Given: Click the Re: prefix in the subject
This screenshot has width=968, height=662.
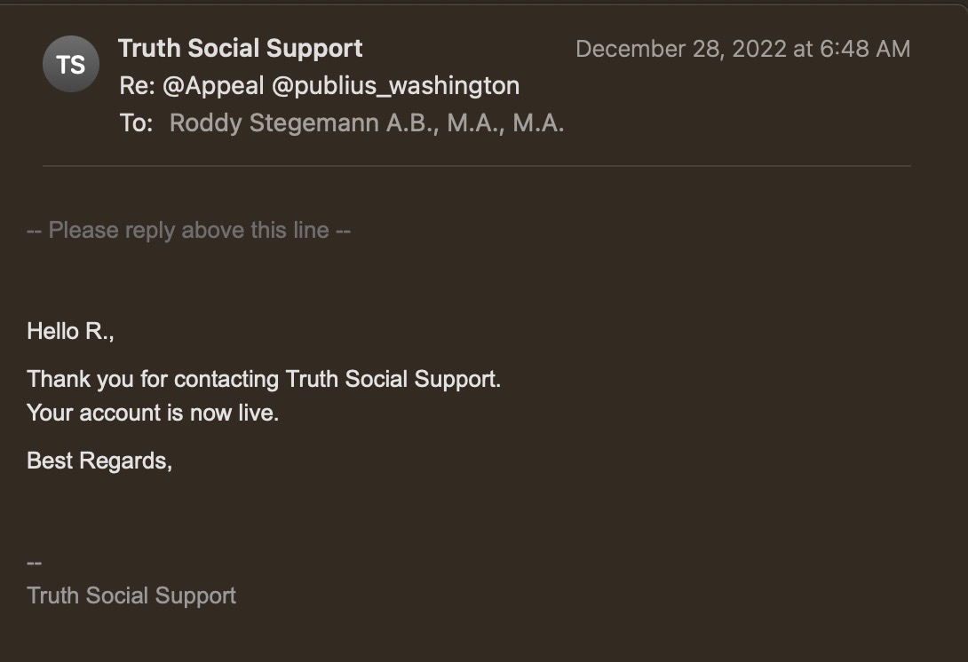Looking at the screenshot, I should pos(138,85).
